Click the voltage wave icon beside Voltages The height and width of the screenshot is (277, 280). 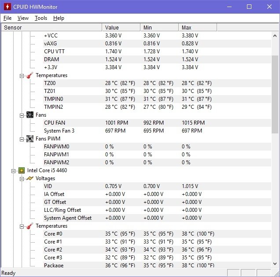(x=29, y=178)
